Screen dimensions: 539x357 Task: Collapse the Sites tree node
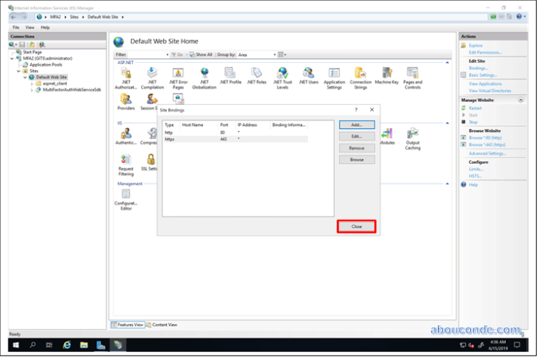pos(18,71)
